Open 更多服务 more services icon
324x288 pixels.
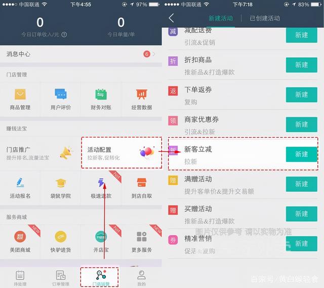point(142,236)
